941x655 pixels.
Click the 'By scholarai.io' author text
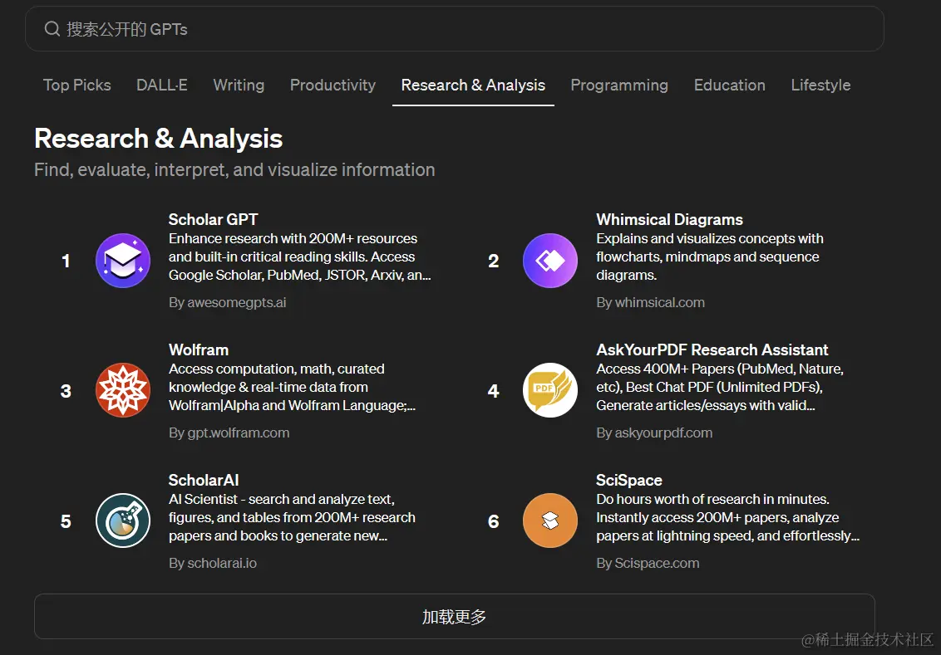coord(213,564)
